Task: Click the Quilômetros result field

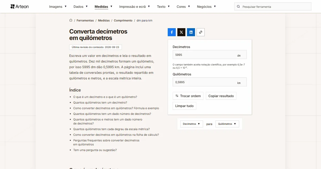Action: coord(210,82)
